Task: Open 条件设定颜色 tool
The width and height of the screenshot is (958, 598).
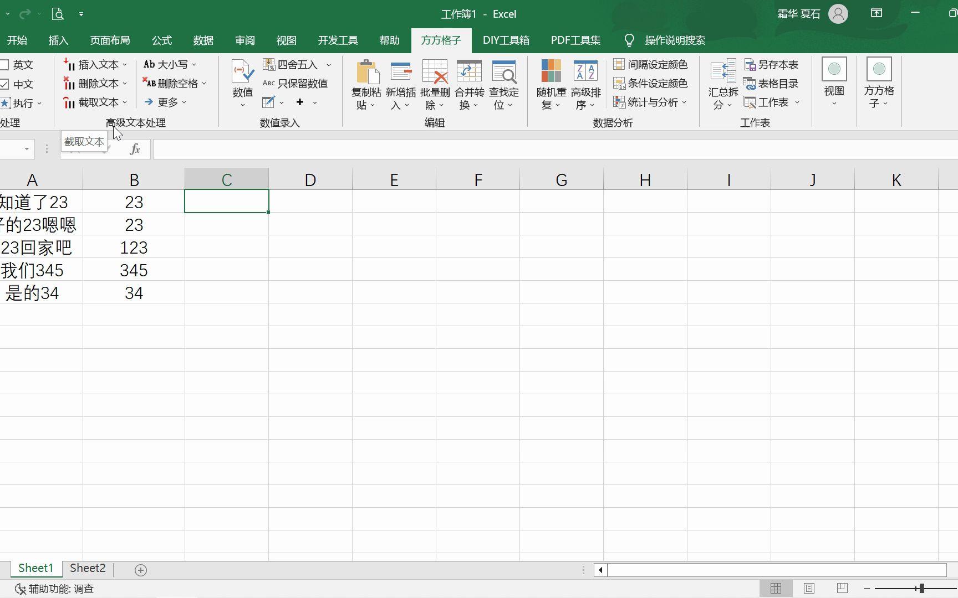Action: pos(650,84)
